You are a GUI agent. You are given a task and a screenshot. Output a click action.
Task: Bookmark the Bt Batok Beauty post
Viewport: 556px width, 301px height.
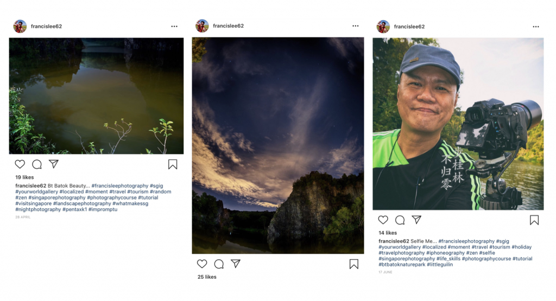click(173, 164)
